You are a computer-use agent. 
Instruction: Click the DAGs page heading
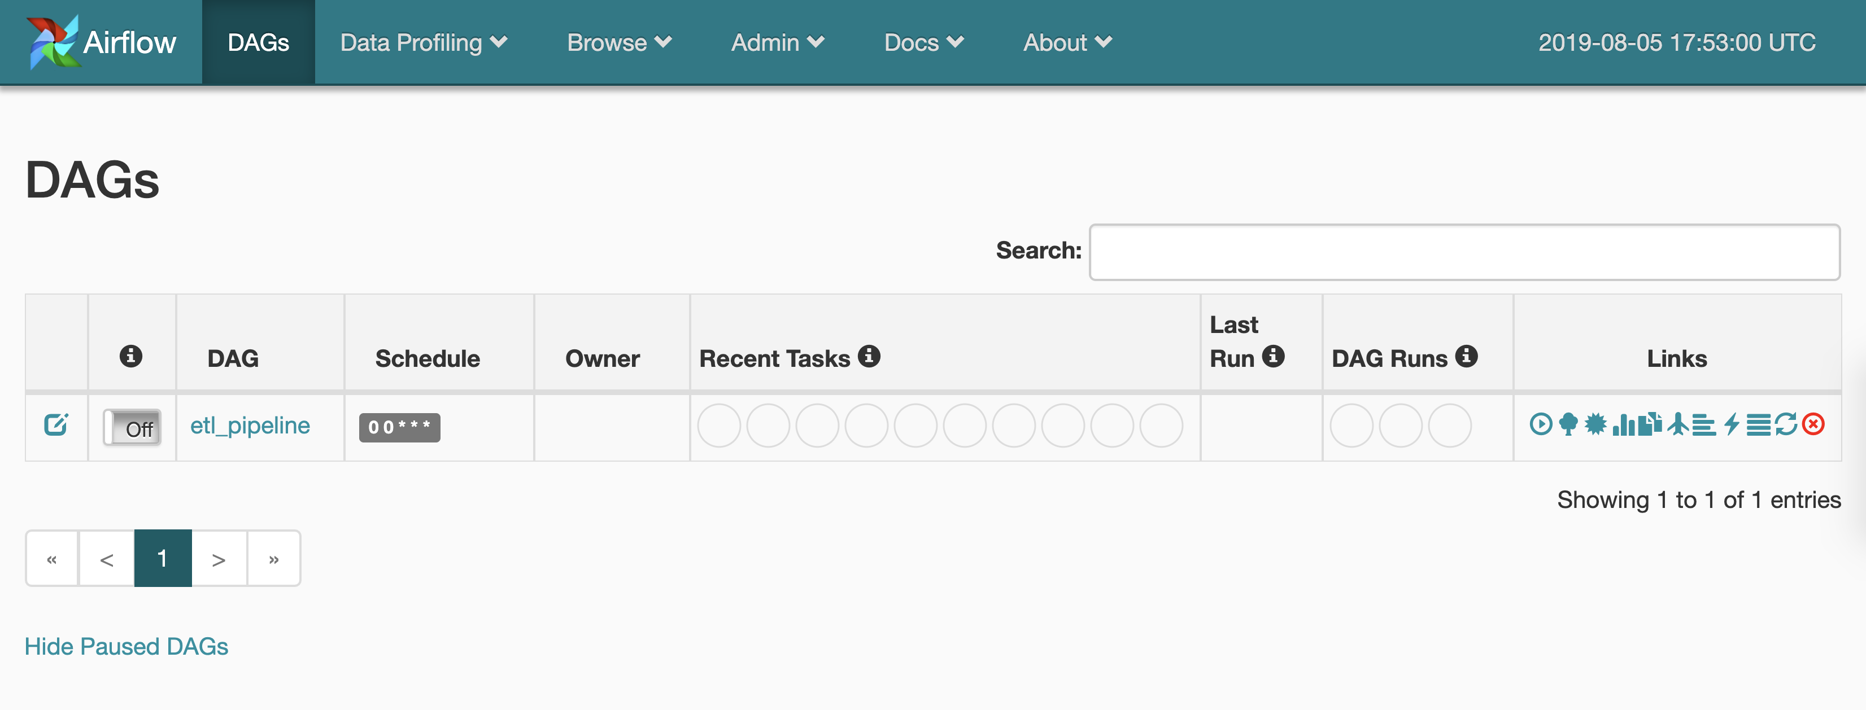pyautogui.click(x=92, y=179)
